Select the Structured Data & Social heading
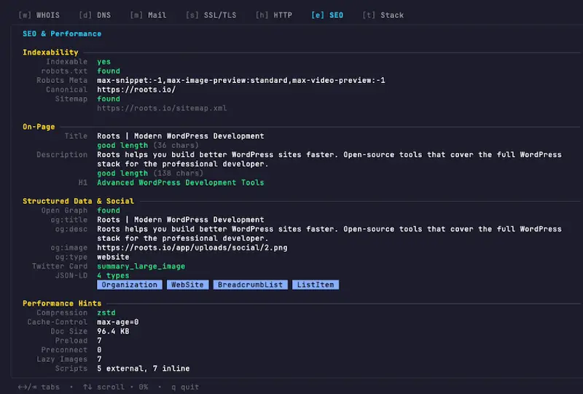583x394 pixels. [x=78, y=201]
